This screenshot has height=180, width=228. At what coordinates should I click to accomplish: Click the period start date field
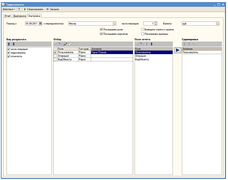[x=32, y=24]
